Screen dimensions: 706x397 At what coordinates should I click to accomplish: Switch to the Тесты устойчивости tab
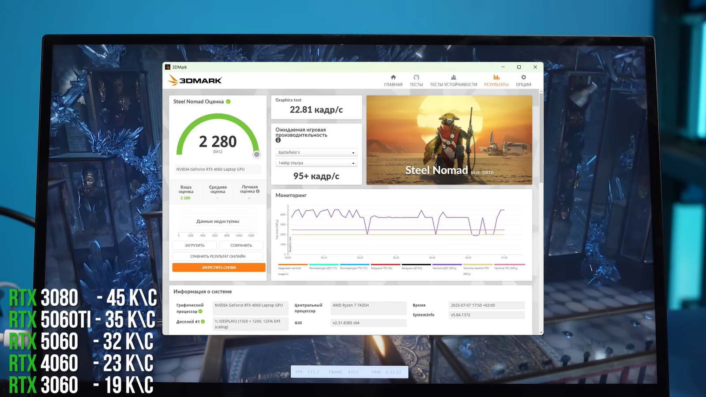click(453, 81)
